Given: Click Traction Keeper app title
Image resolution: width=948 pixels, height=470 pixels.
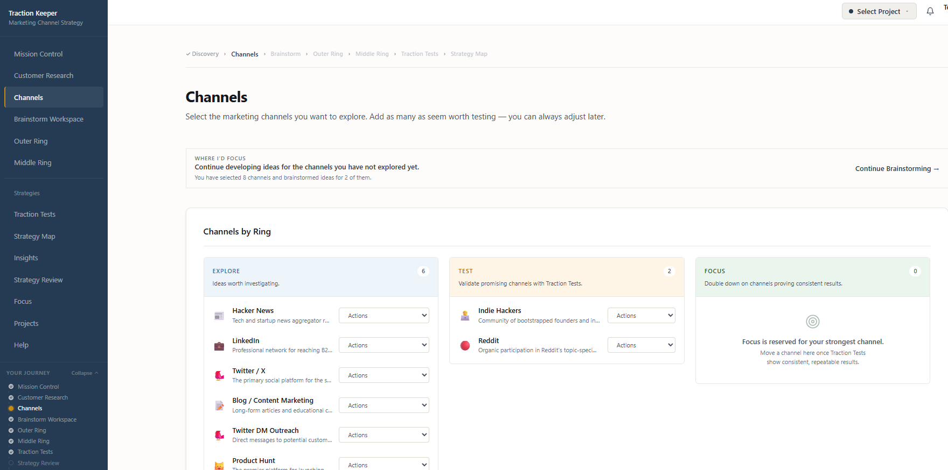Looking at the screenshot, I should pos(33,13).
